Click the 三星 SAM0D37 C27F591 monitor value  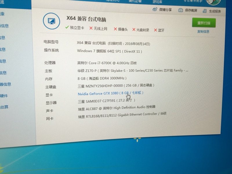[x=106, y=101]
